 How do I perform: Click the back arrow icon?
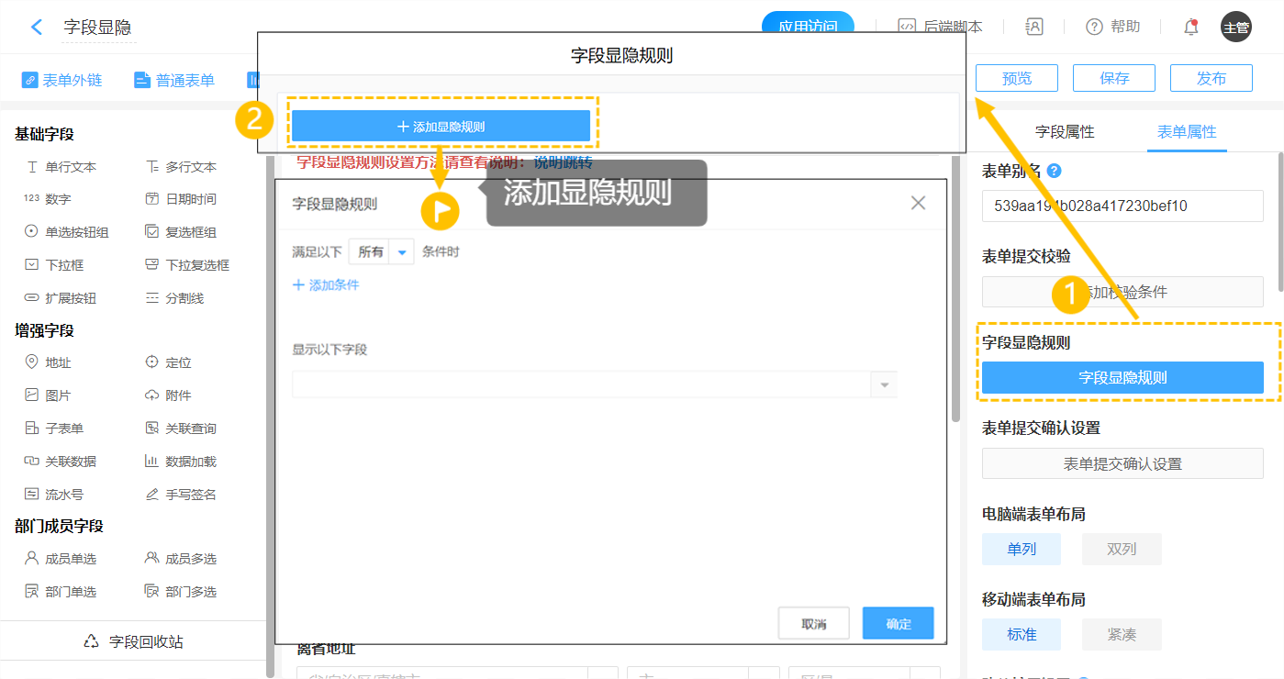(37, 27)
